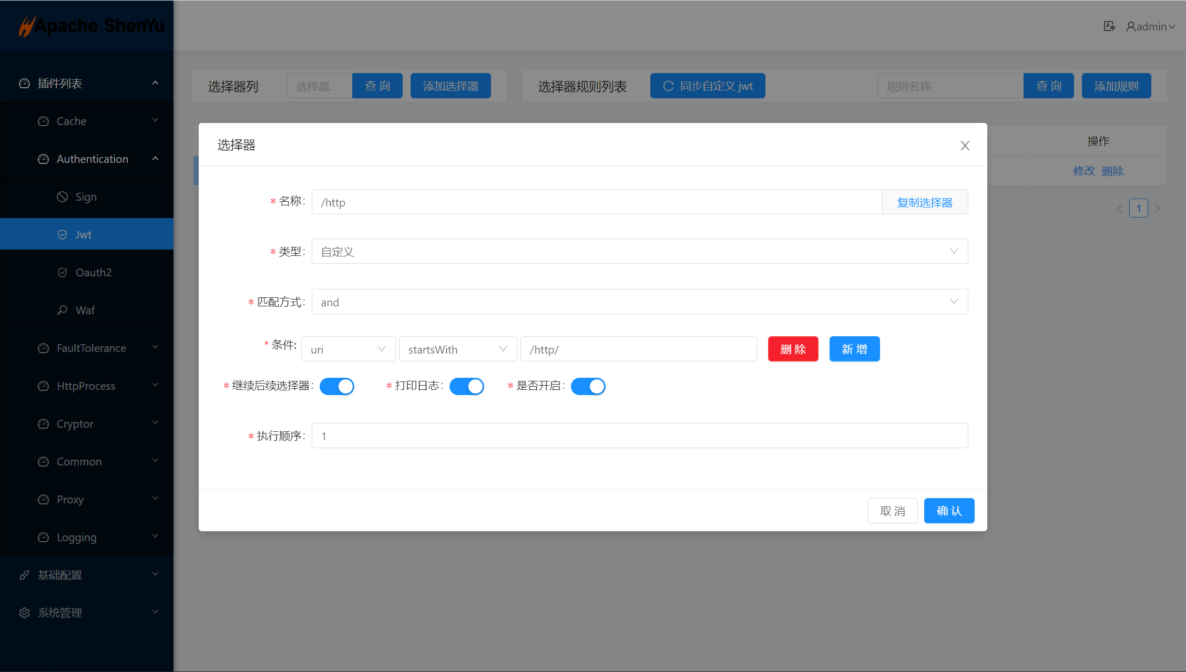Open the 匹配方式 dropdown showing and
The image size is (1186, 672).
tap(639, 302)
